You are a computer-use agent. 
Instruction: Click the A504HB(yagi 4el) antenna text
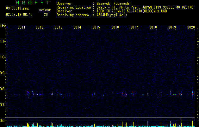112,15
